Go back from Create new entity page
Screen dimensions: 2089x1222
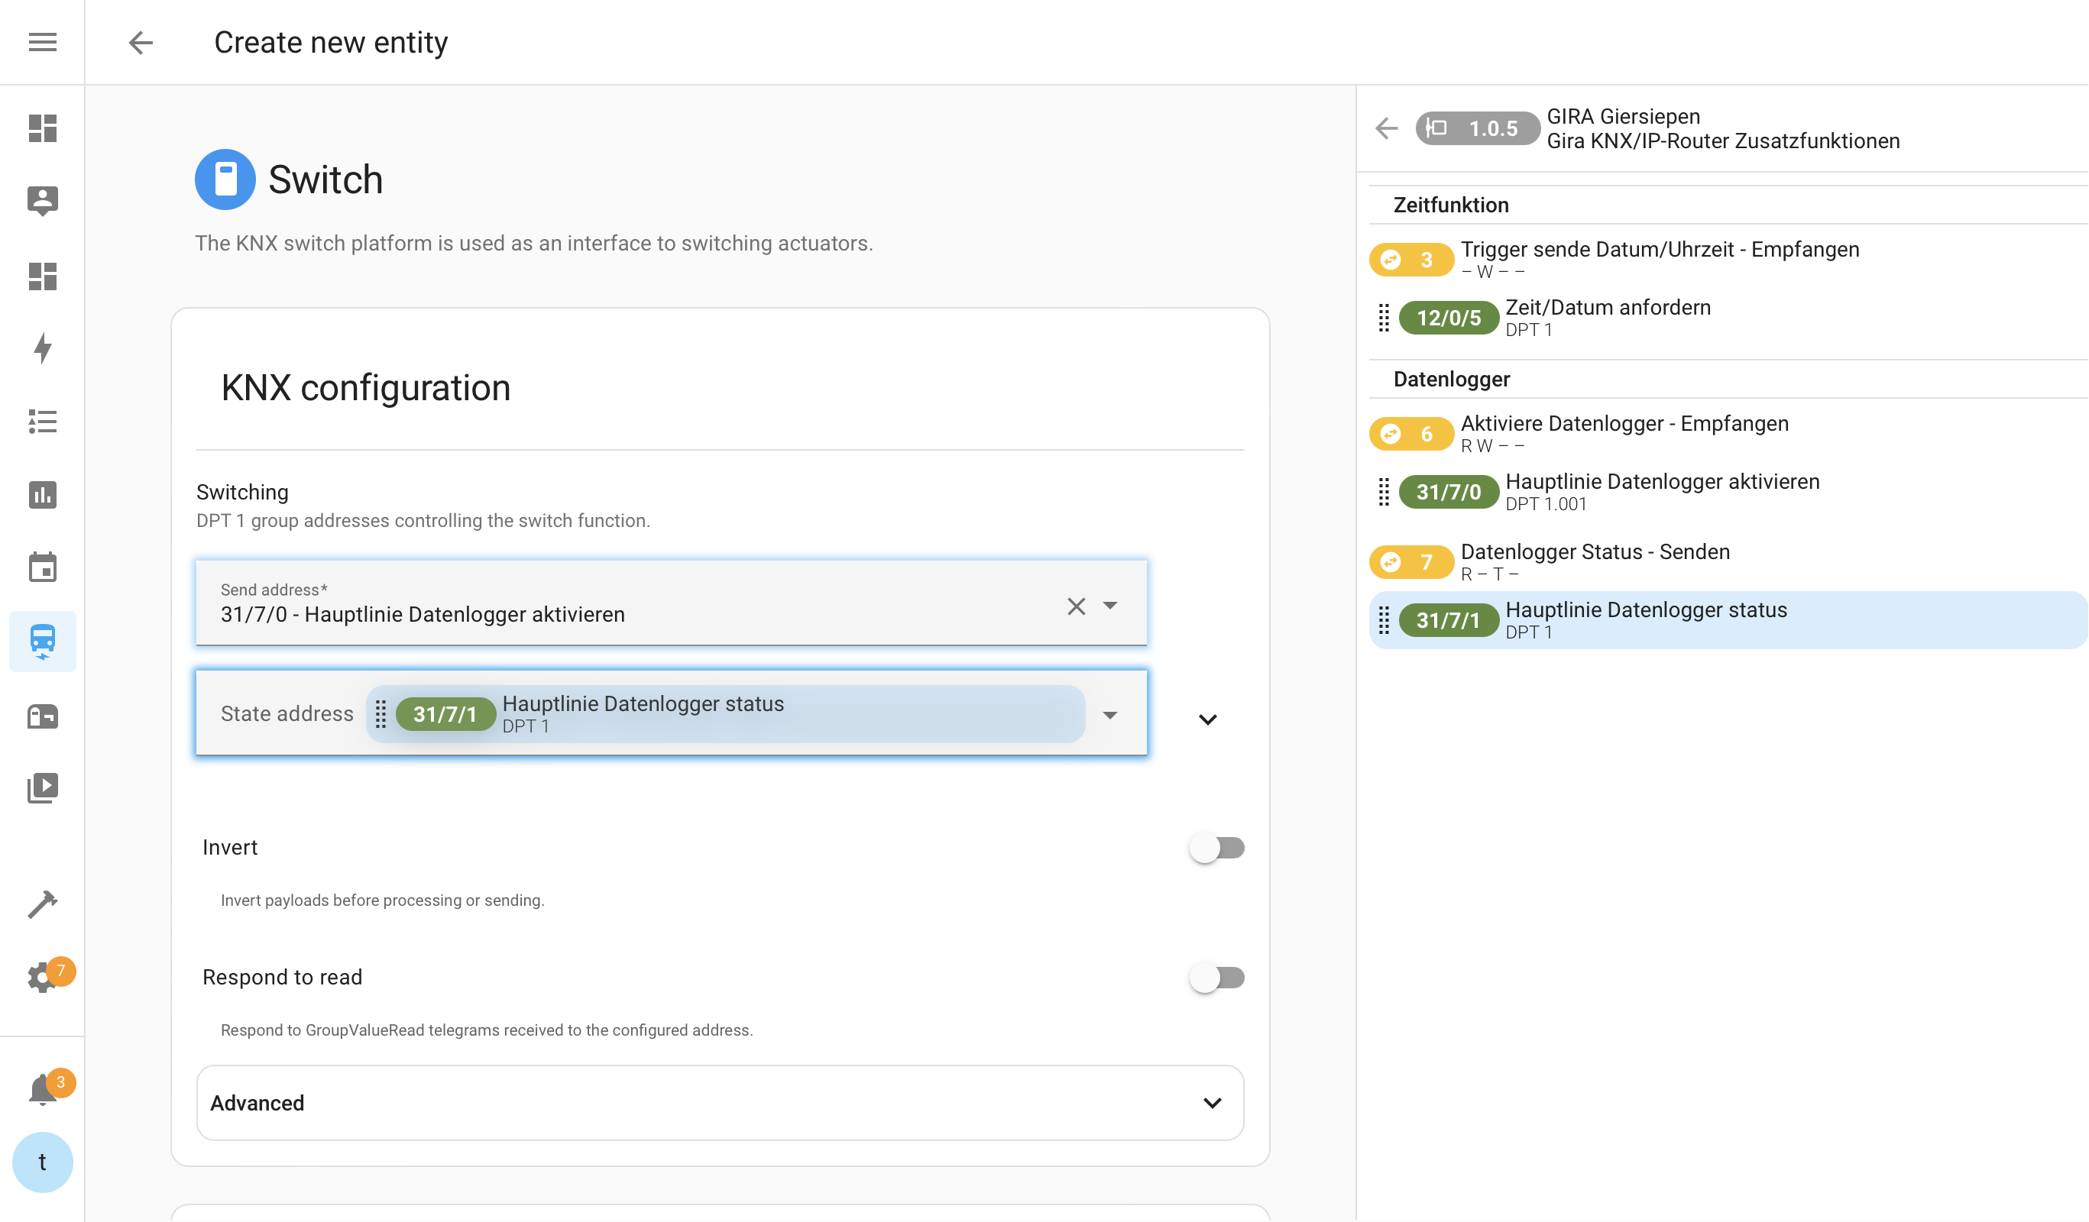pos(141,42)
